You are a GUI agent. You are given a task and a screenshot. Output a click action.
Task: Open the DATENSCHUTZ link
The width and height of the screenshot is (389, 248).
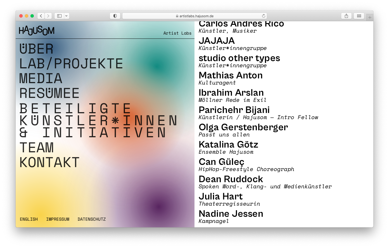coord(92,219)
